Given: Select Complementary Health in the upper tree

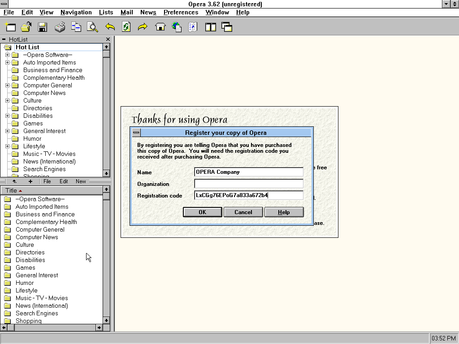Looking at the screenshot, I should tap(54, 78).
